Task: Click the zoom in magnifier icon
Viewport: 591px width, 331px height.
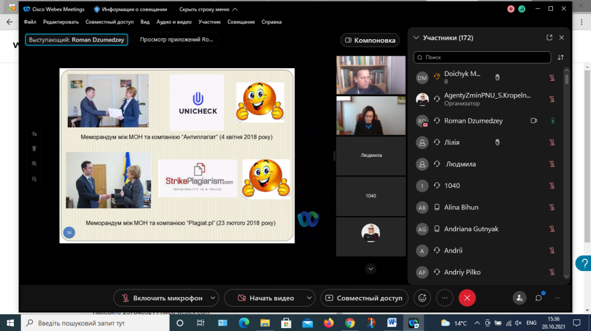Action: coord(35,164)
